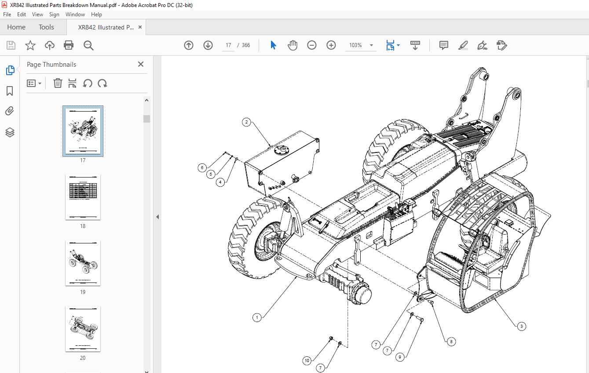Add a sticky note comment
This screenshot has width=589, height=373.
tap(444, 45)
